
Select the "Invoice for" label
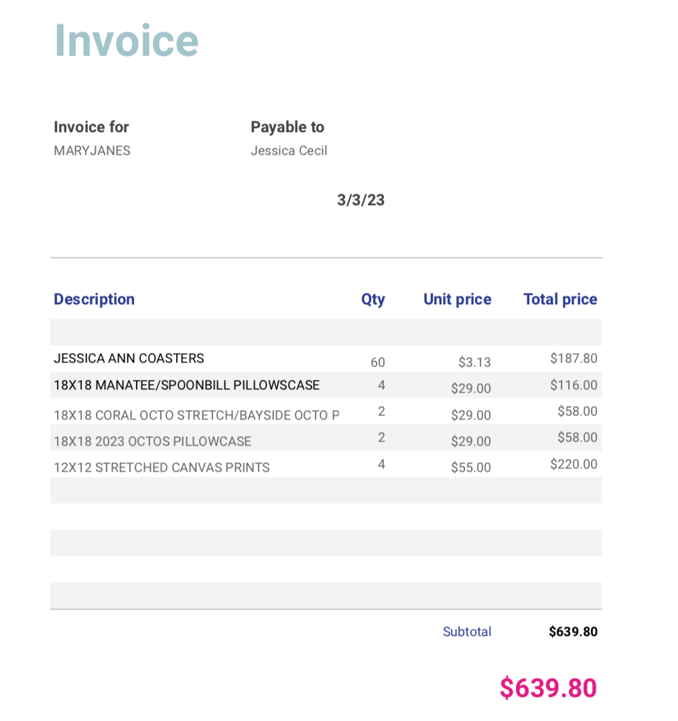click(91, 127)
